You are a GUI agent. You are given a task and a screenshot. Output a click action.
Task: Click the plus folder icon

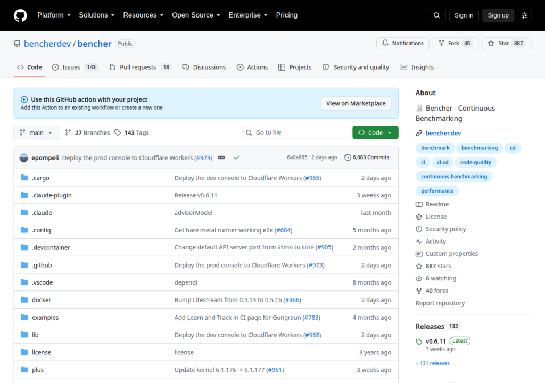pos(24,370)
